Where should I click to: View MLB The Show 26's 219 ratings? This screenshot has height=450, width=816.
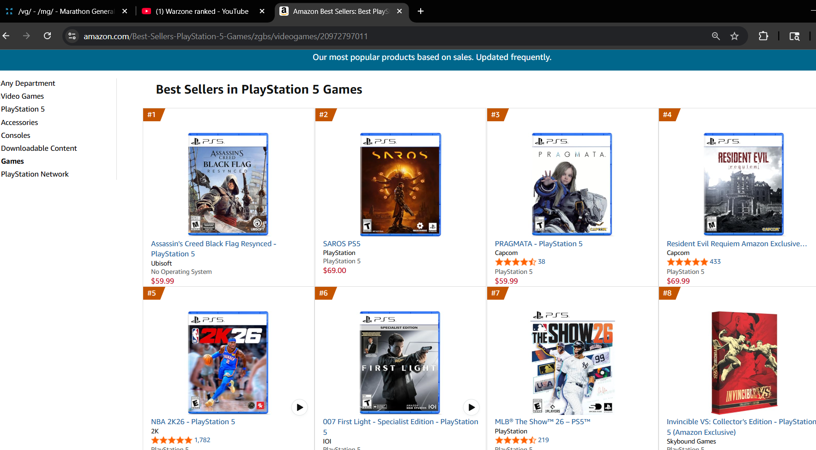(x=522, y=440)
